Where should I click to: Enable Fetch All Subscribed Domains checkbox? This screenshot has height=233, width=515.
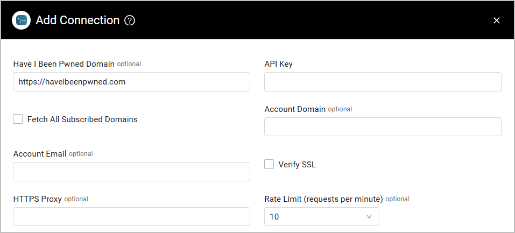(x=18, y=119)
